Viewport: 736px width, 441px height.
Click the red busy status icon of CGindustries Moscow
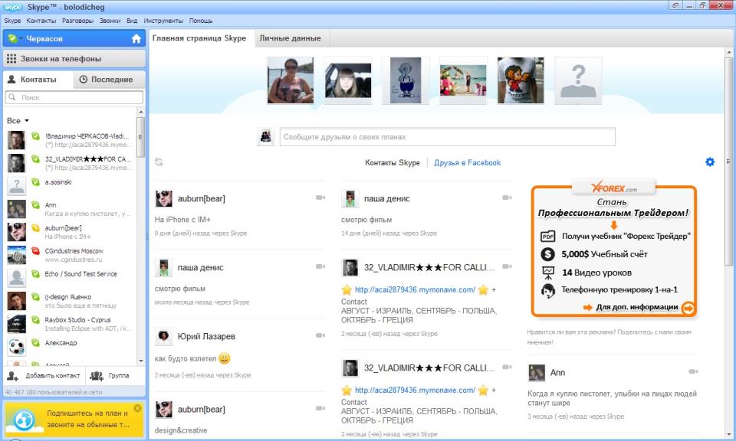point(35,250)
